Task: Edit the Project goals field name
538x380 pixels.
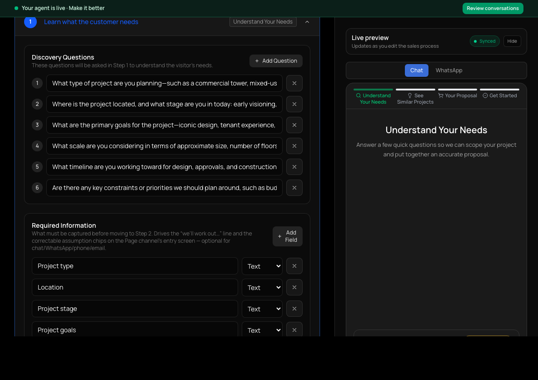Action: [135, 330]
